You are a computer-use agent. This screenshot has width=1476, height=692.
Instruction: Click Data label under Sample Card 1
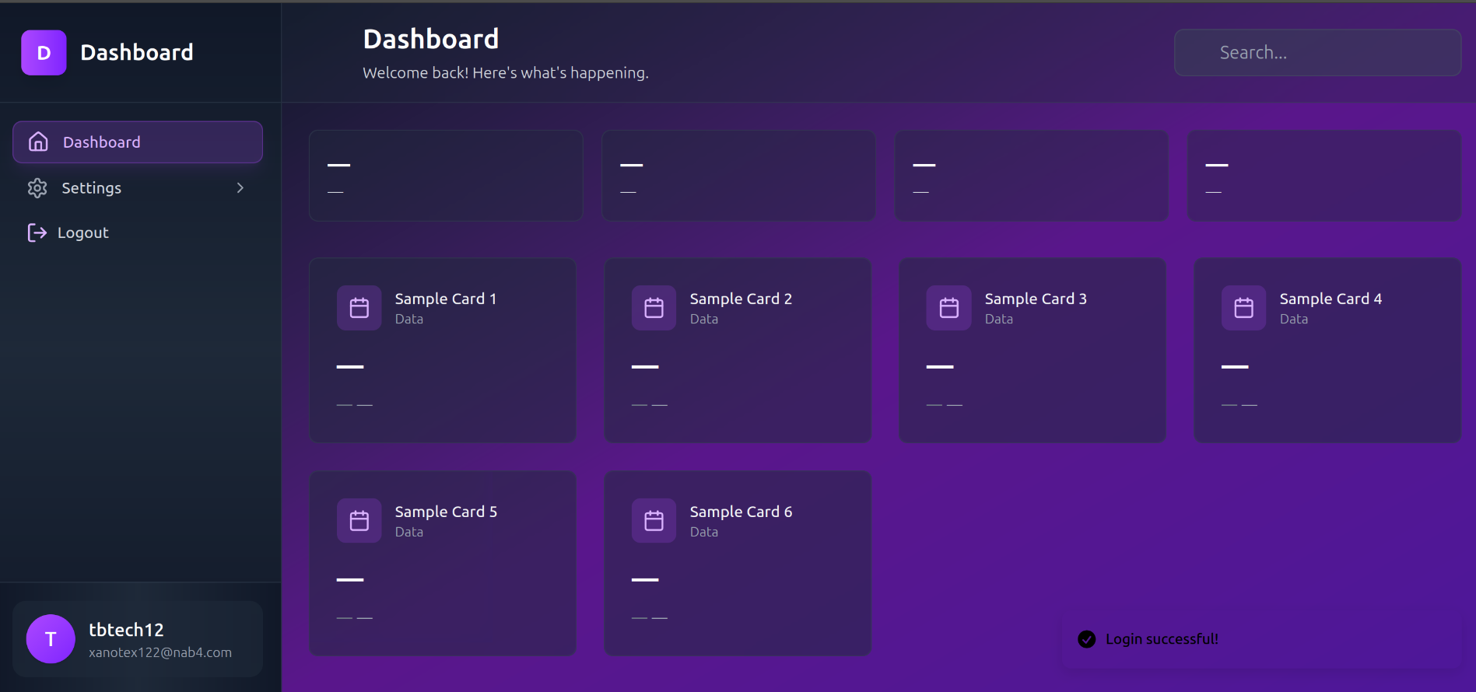pyautogui.click(x=409, y=319)
